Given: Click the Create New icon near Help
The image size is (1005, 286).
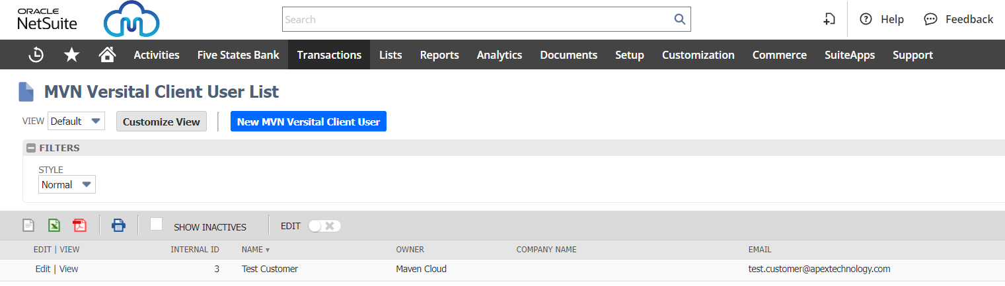Looking at the screenshot, I should (829, 20).
